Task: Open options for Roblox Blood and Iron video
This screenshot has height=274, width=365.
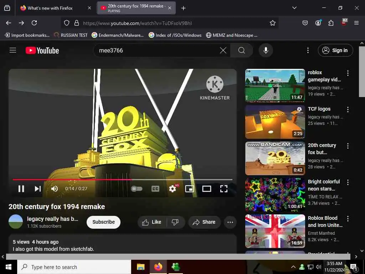Action: (348, 219)
